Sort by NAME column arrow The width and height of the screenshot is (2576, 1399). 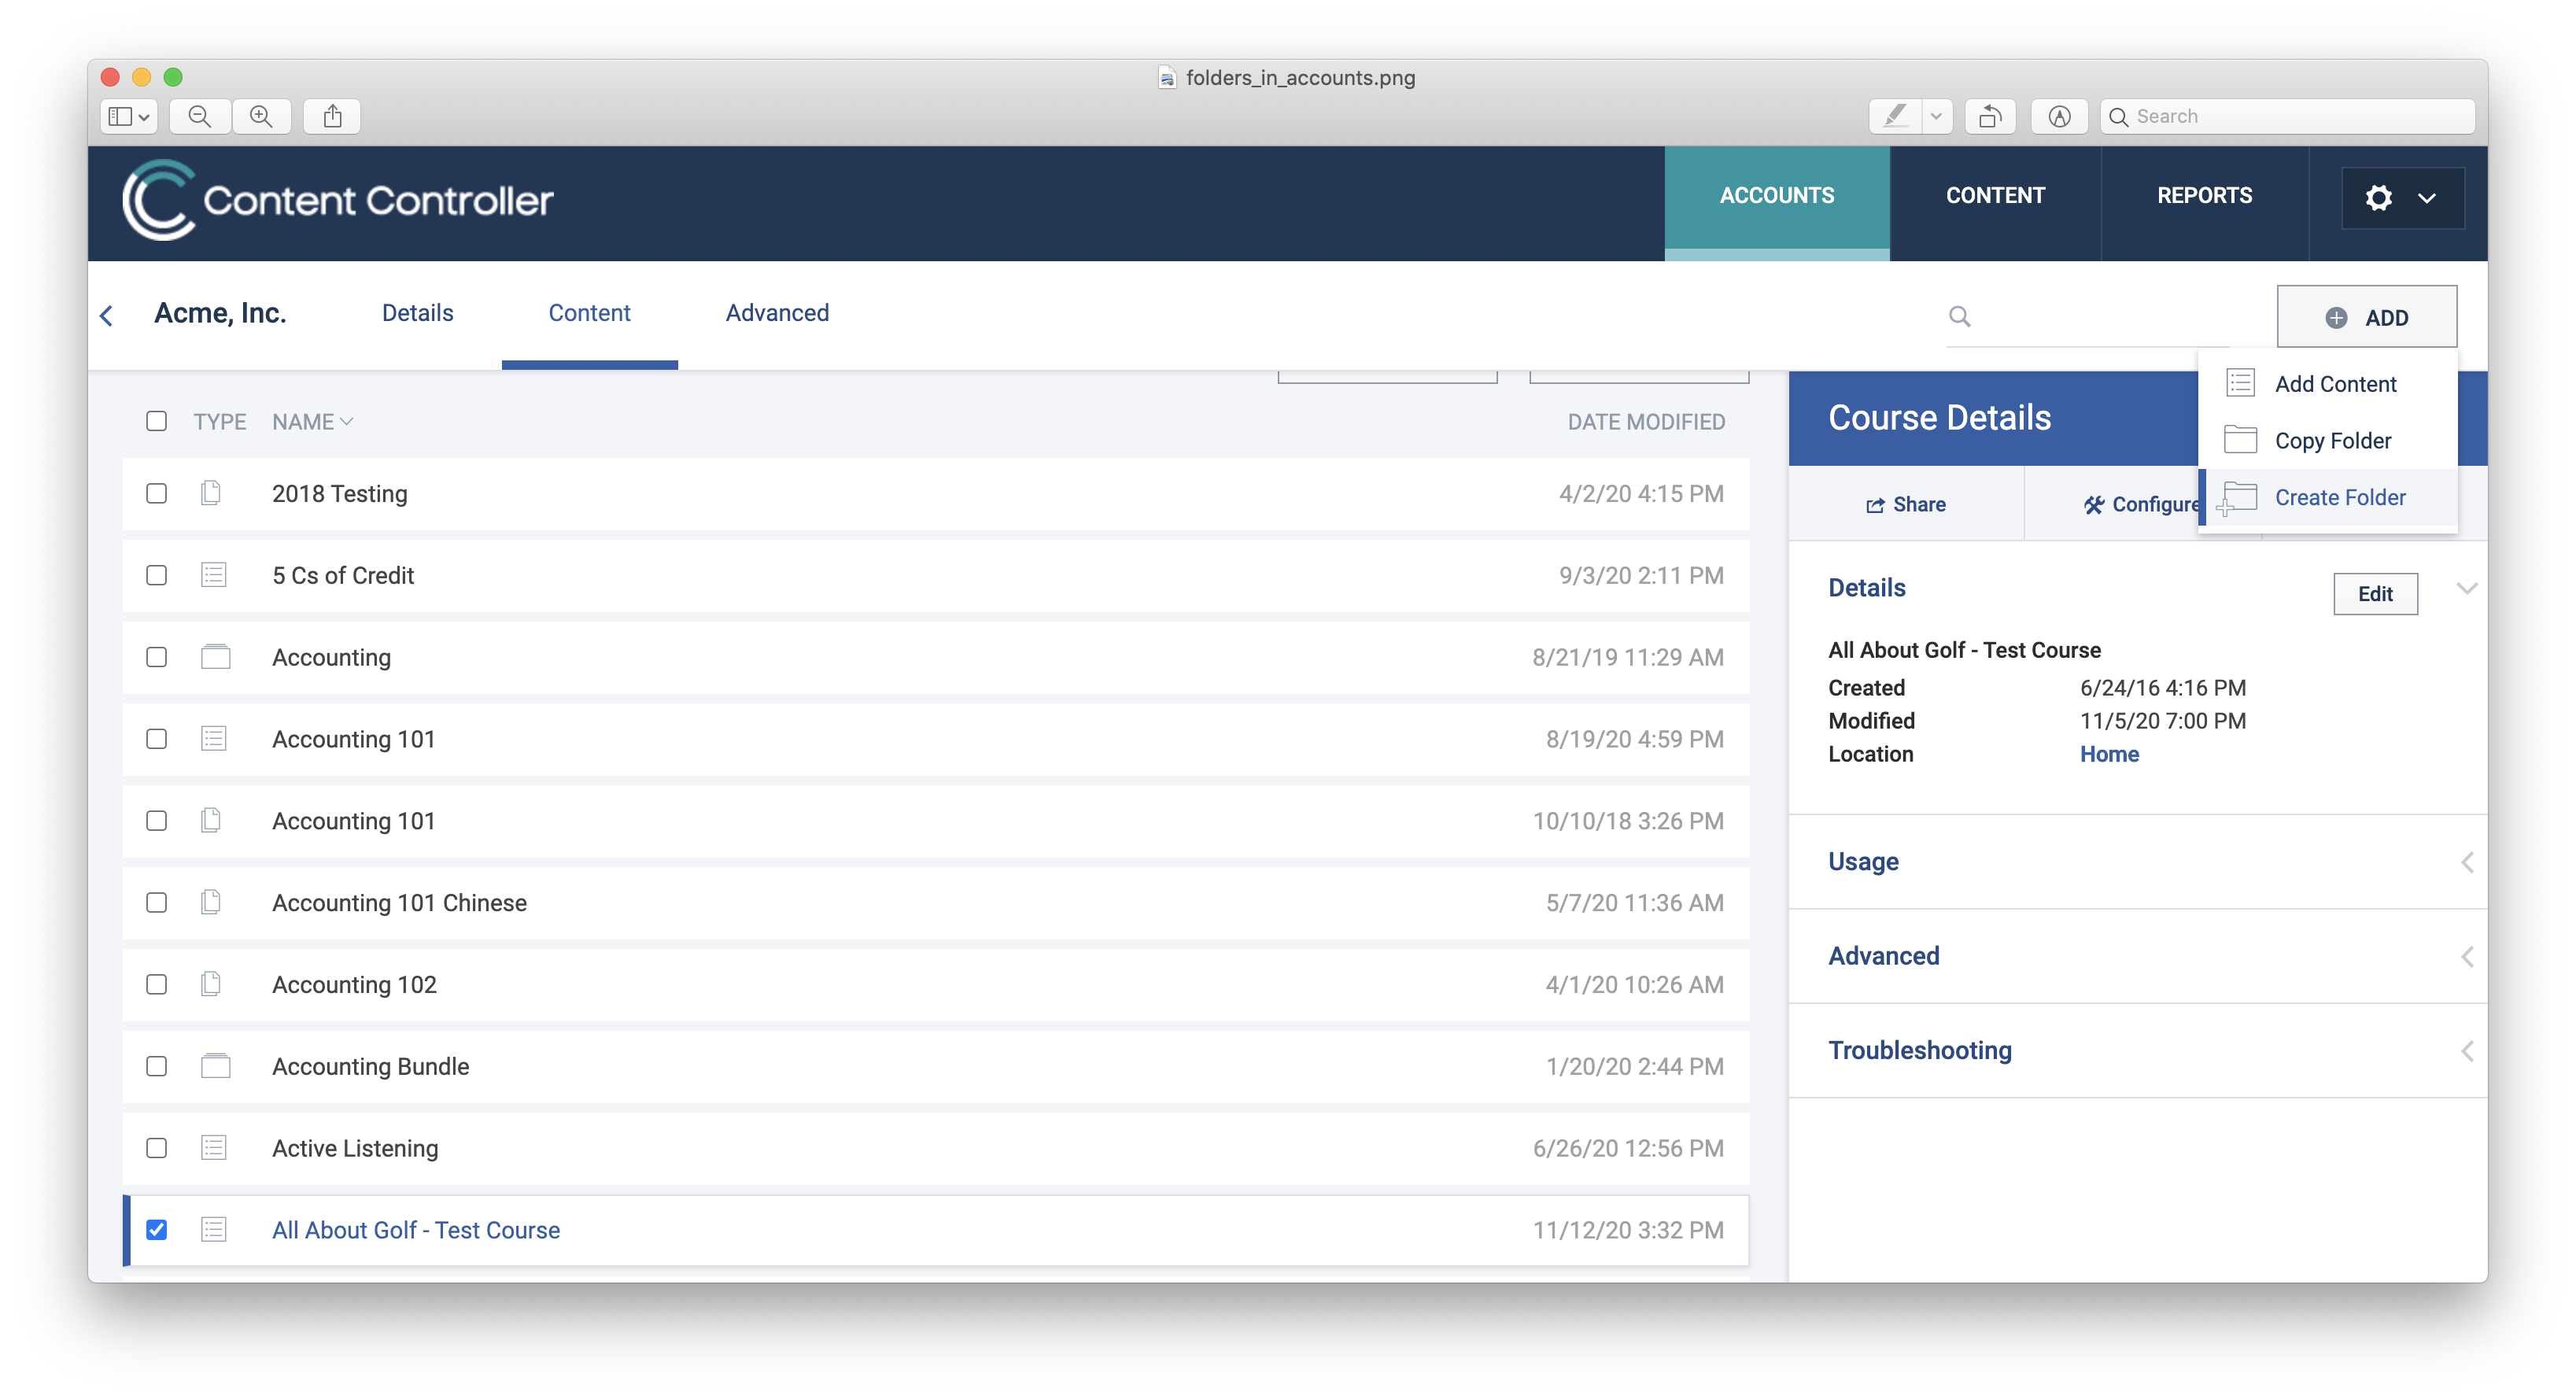347,422
